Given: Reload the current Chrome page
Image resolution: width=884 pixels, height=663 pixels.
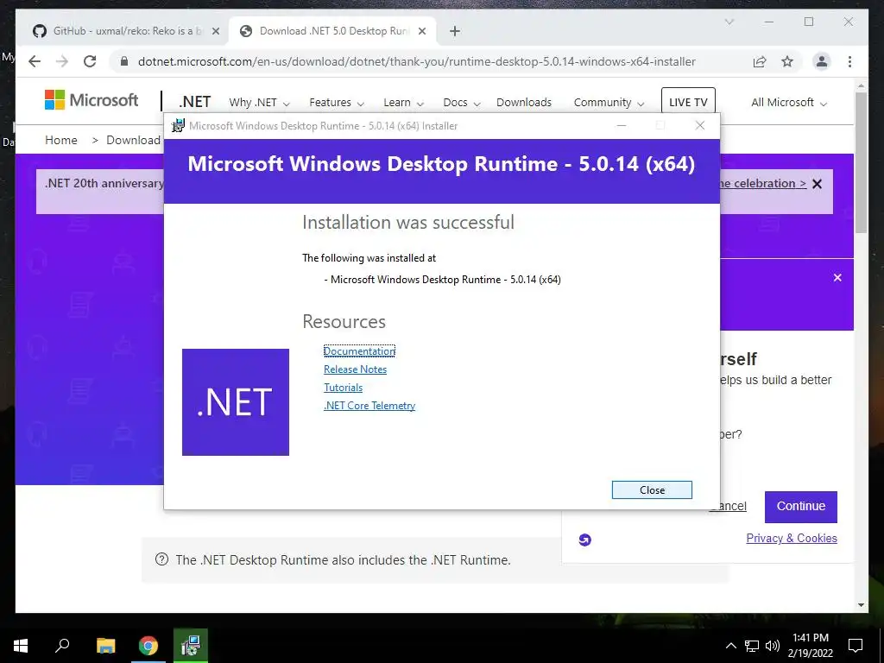Looking at the screenshot, I should click(90, 61).
